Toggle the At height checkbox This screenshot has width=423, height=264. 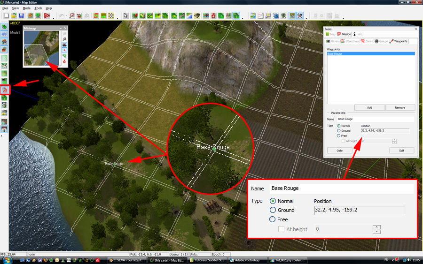(x=343, y=141)
